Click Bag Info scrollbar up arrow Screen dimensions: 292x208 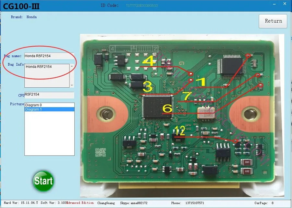[72, 66]
